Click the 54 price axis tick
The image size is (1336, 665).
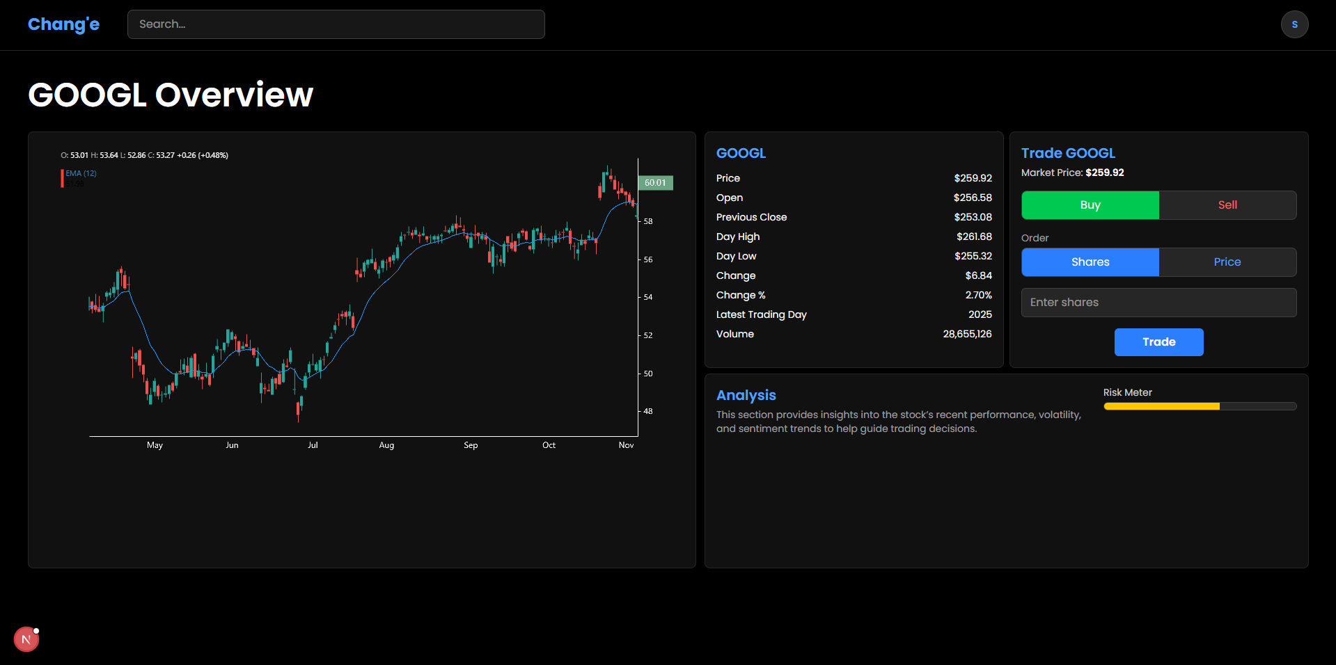point(648,297)
